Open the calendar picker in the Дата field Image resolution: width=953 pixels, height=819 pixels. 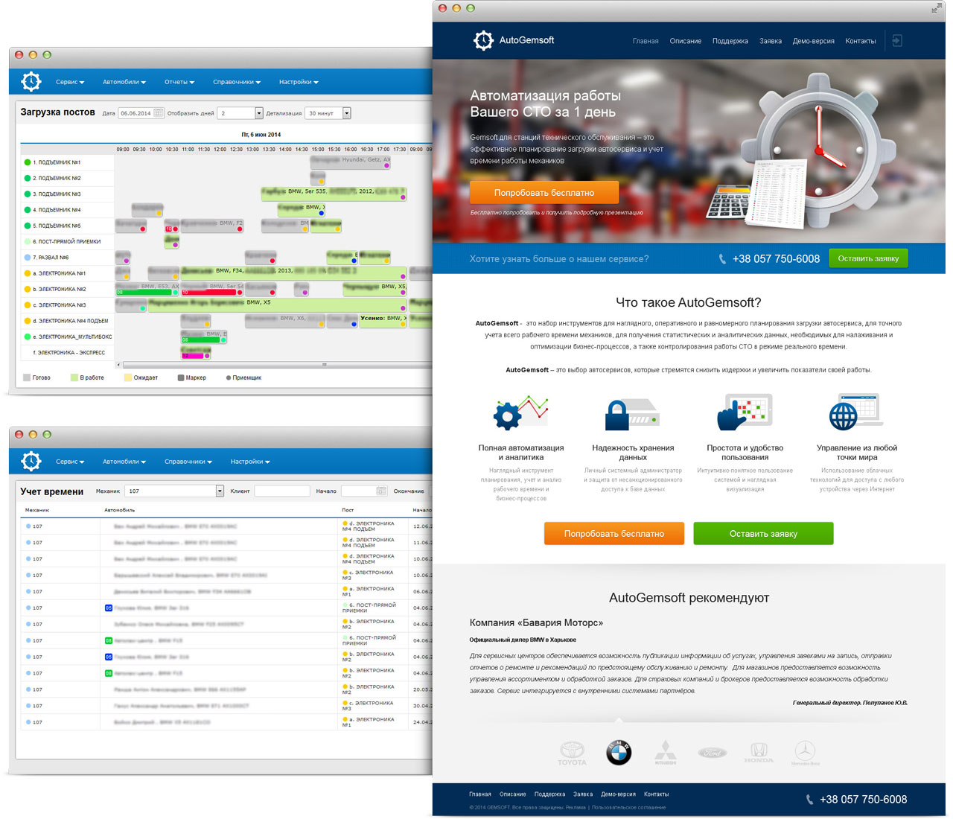point(158,113)
